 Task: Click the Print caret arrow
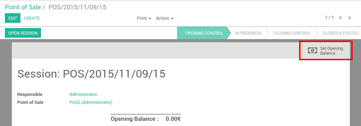[150, 19]
